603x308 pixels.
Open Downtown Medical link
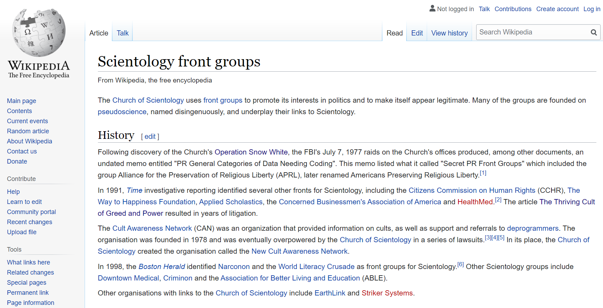(x=129, y=278)
